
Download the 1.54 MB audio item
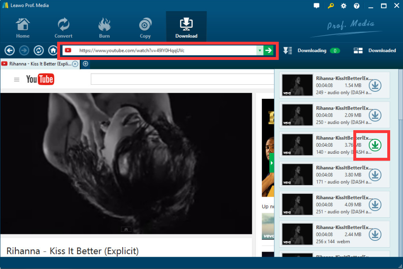[375, 86]
